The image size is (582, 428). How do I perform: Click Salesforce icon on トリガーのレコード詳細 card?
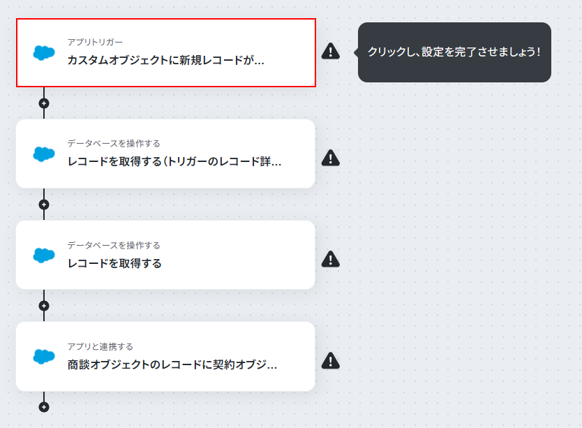[x=44, y=154]
